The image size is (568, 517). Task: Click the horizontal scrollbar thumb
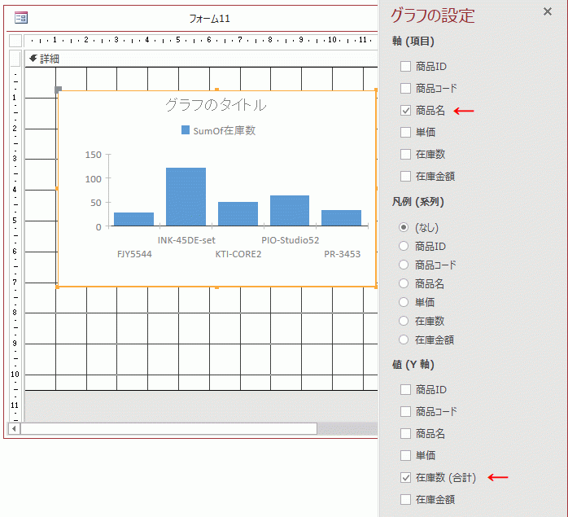168,428
